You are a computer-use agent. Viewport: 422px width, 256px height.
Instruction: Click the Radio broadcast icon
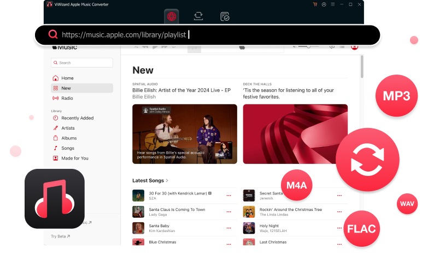pyautogui.click(x=55, y=98)
